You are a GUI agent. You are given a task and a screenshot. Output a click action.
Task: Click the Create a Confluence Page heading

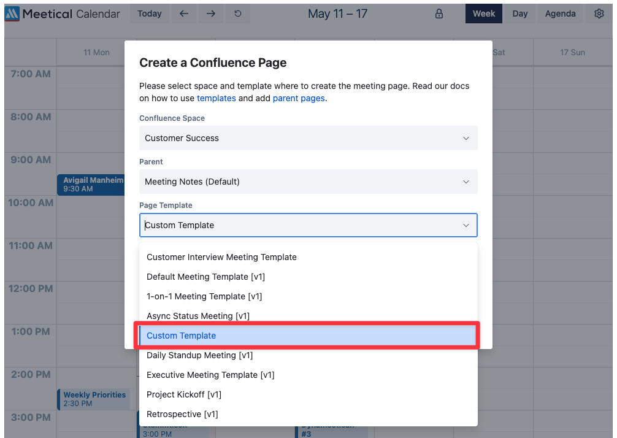[213, 63]
